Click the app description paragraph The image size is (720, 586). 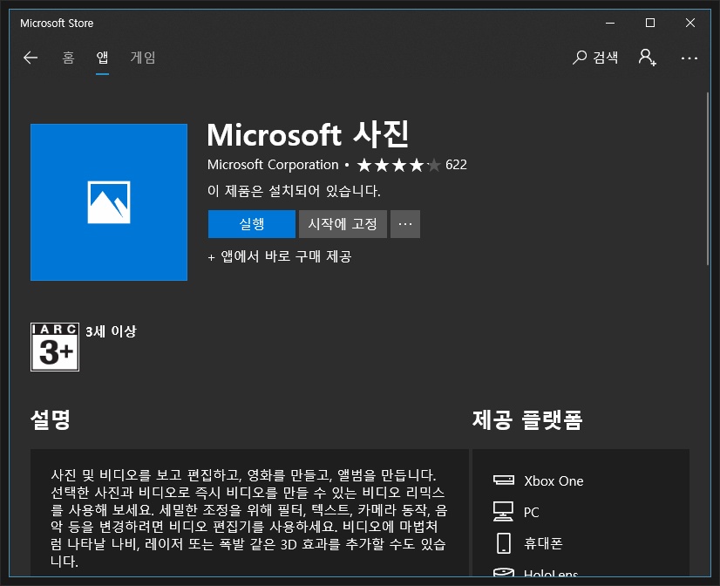pos(249,518)
